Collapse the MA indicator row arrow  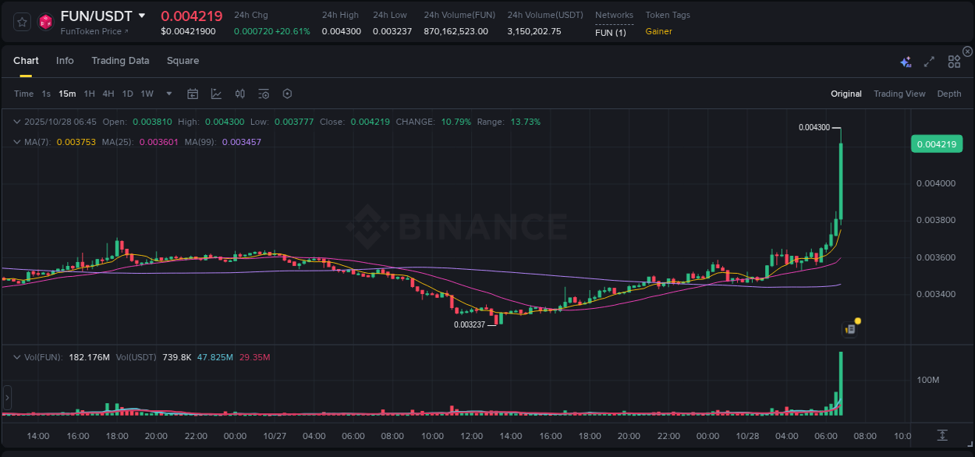[x=17, y=141]
